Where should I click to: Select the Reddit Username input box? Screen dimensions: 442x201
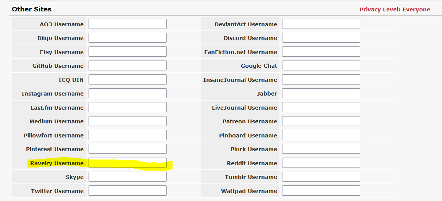click(x=321, y=163)
